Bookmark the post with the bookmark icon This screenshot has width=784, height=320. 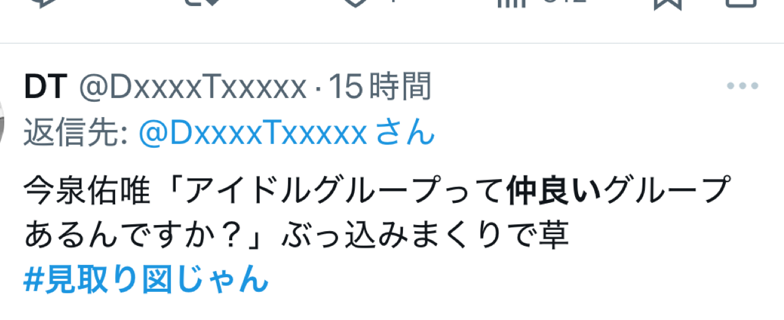coord(666,3)
